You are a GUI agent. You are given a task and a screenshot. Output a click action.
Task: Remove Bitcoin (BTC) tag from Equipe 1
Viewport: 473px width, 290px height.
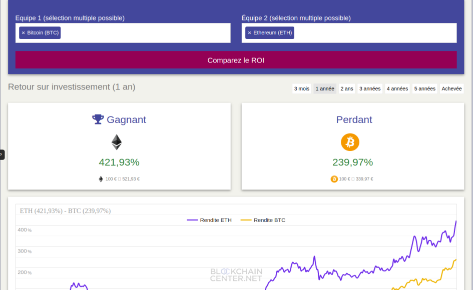[23, 33]
